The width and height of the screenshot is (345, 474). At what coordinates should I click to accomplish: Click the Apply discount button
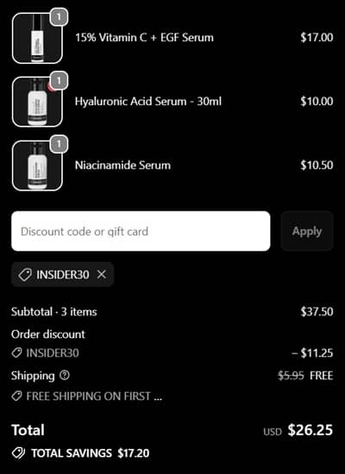307,231
